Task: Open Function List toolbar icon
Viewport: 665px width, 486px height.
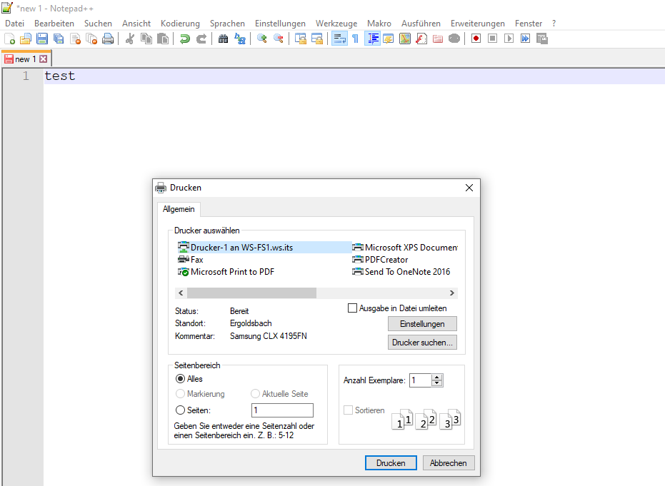Action: point(421,39)
